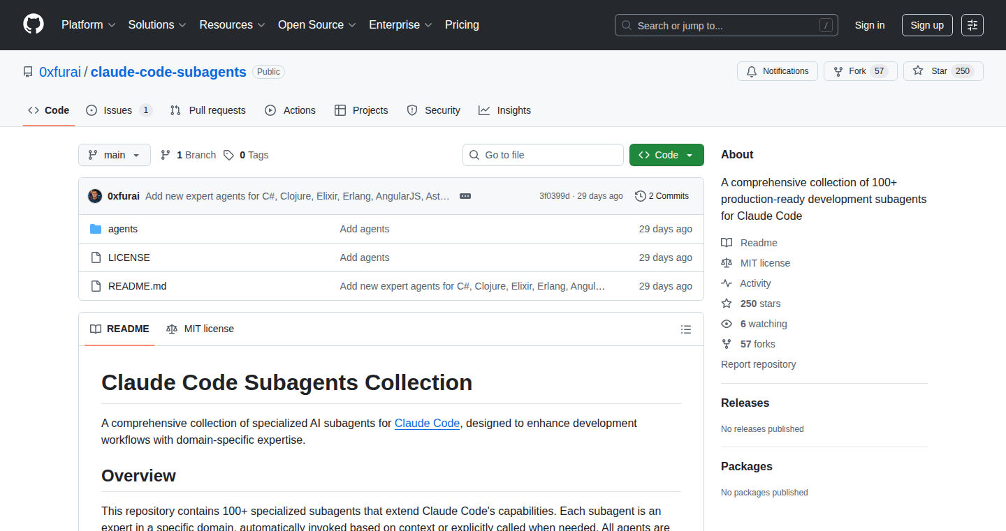The width and height of the screenshot is (1006, 531).
Task: Focus the Search or jump to field
Action: coord(727,25)
